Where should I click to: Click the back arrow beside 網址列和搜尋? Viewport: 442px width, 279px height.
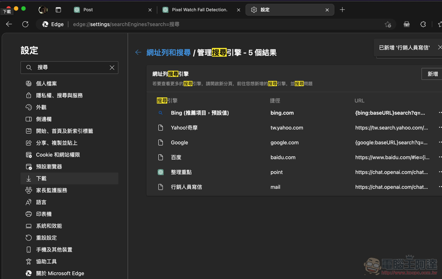click(x=138, y=52)
